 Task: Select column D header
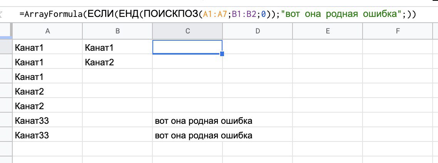click(x=257, y=31)
